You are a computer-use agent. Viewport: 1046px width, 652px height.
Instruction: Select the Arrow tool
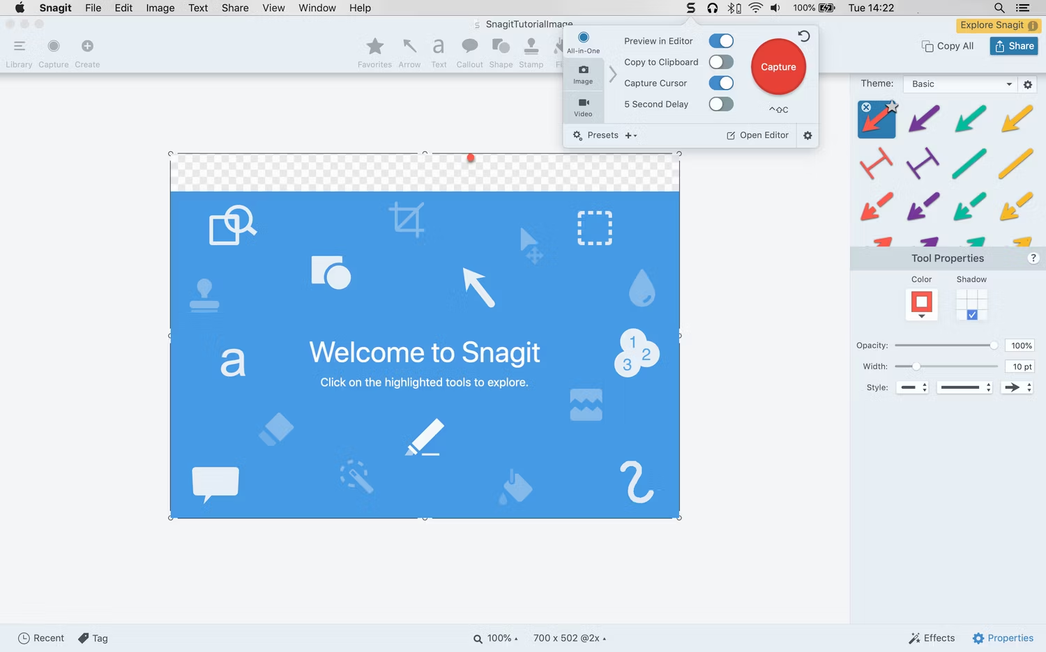409,46
